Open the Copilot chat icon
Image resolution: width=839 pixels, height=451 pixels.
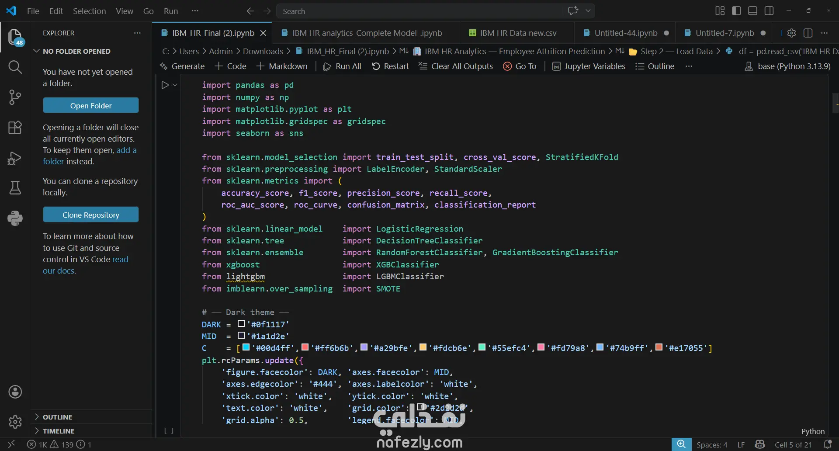click(573, 11)
